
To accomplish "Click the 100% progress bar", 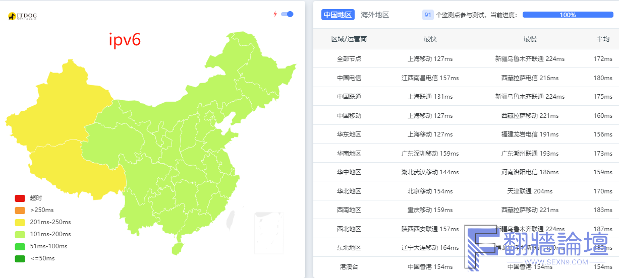I will tap(568, 15).
